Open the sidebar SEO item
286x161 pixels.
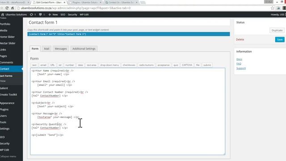tap(2, 137)
